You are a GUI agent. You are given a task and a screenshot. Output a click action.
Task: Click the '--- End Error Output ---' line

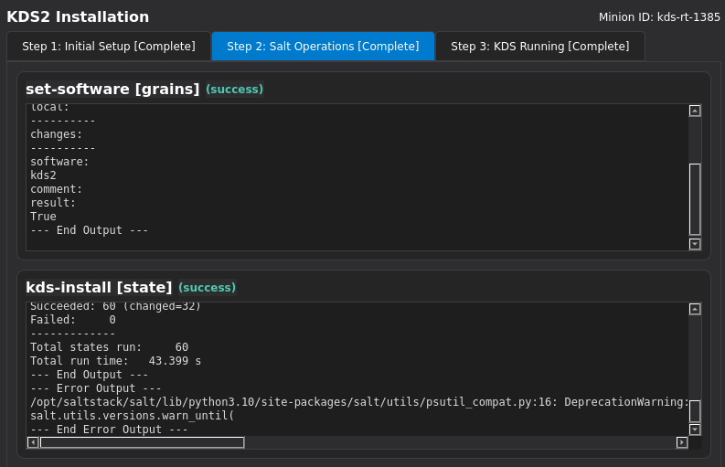click(x=109, y=430)
